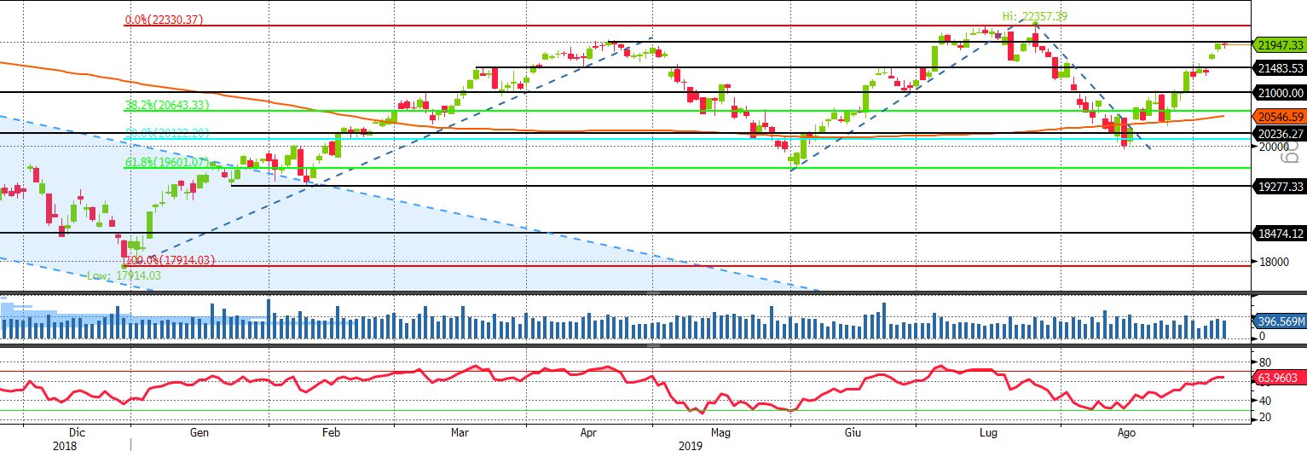Click the Giu month label on time axis
Screen dimensions: 1307x451
tap(853, 432)
